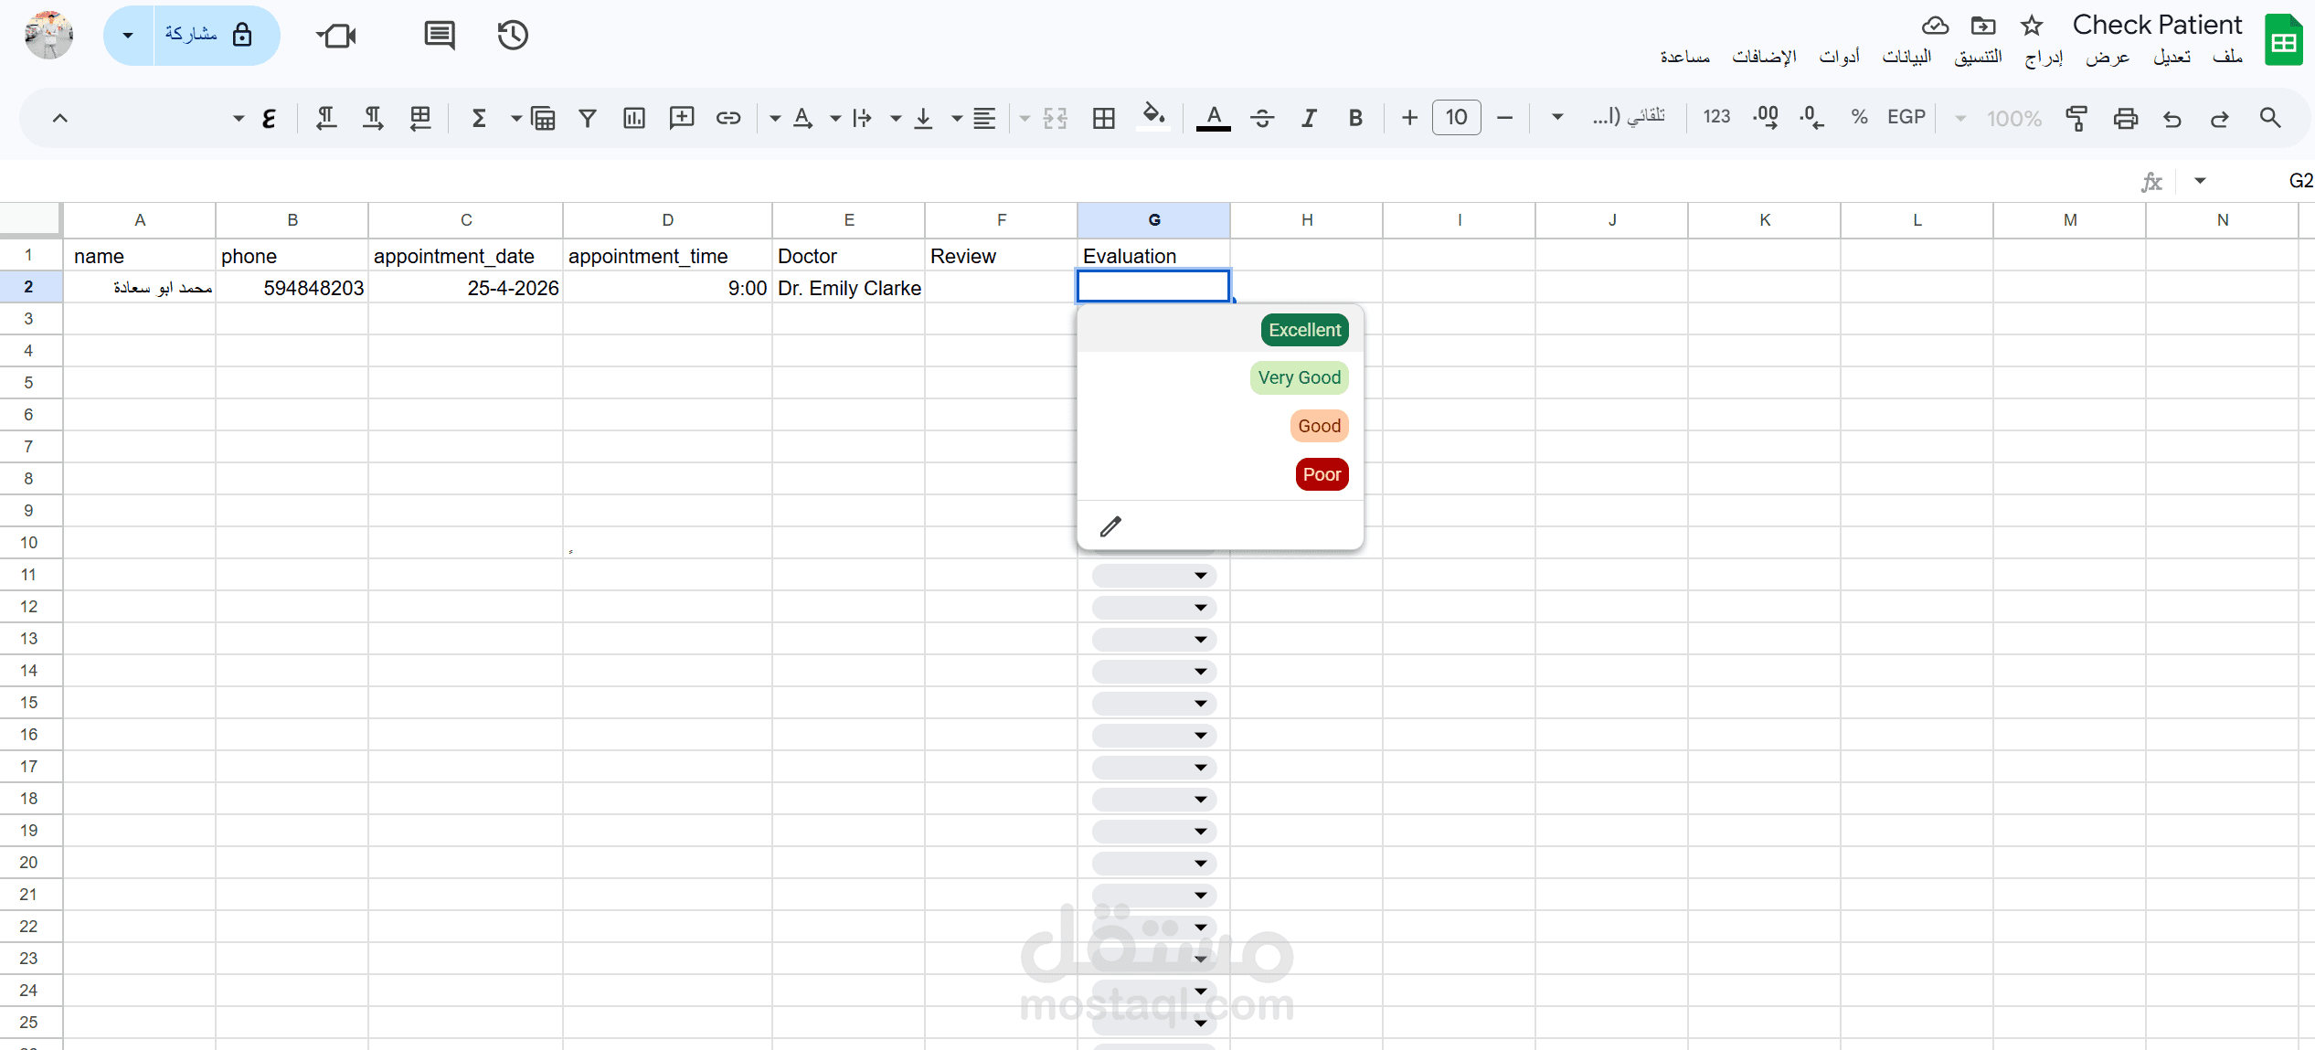Open version history clock icon

tap(513, 36)
